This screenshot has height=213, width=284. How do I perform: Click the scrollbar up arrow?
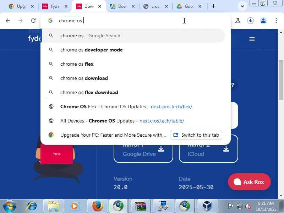pyautogui.click(x=281, y=32)
